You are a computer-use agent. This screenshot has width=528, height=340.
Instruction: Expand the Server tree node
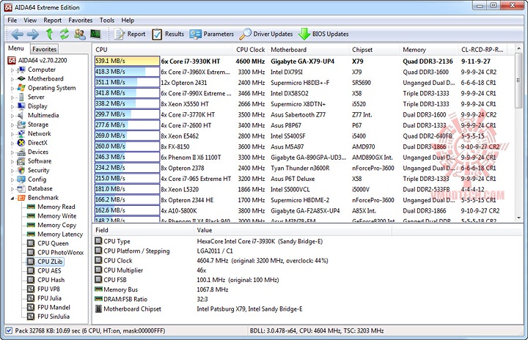pyautogui.click(x=12, y=97)
